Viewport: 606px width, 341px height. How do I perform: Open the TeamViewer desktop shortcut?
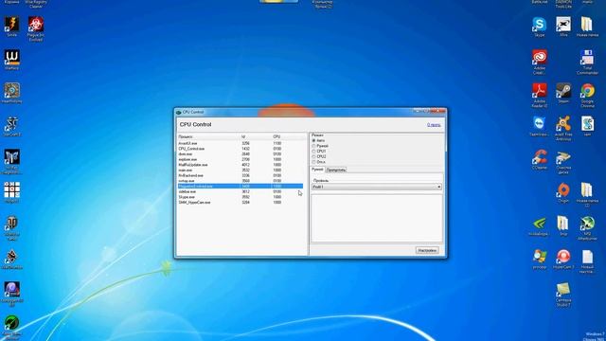click(539, 126)
